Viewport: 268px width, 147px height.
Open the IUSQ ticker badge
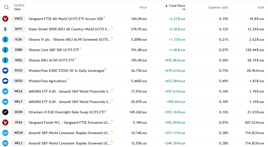tap(18, 60)
